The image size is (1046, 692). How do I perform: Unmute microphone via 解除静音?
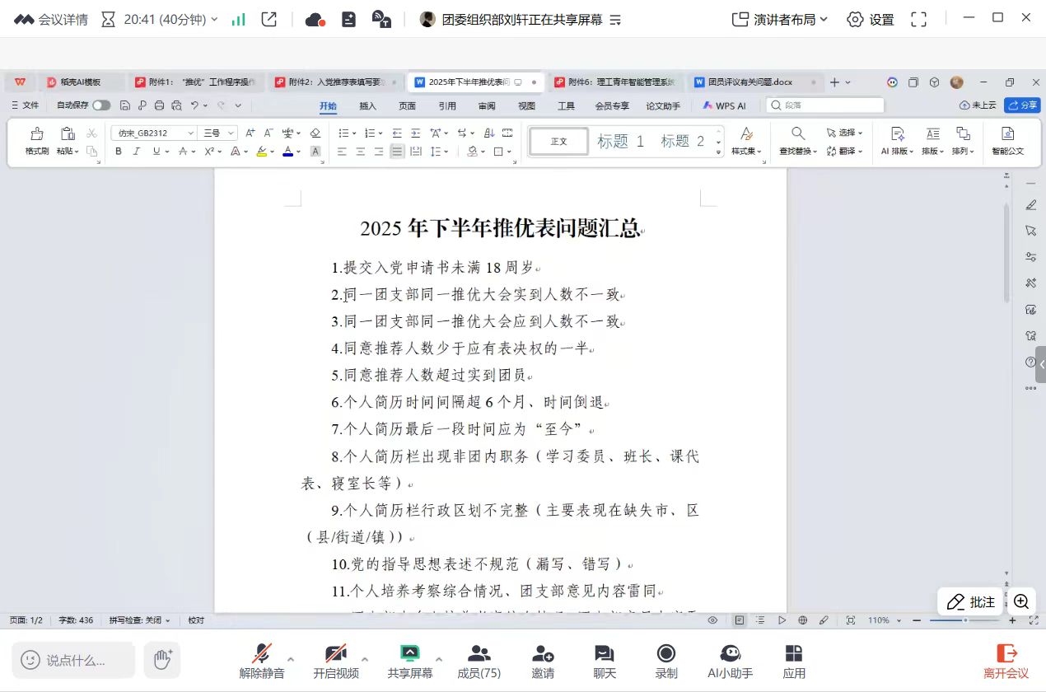[262, 662]
